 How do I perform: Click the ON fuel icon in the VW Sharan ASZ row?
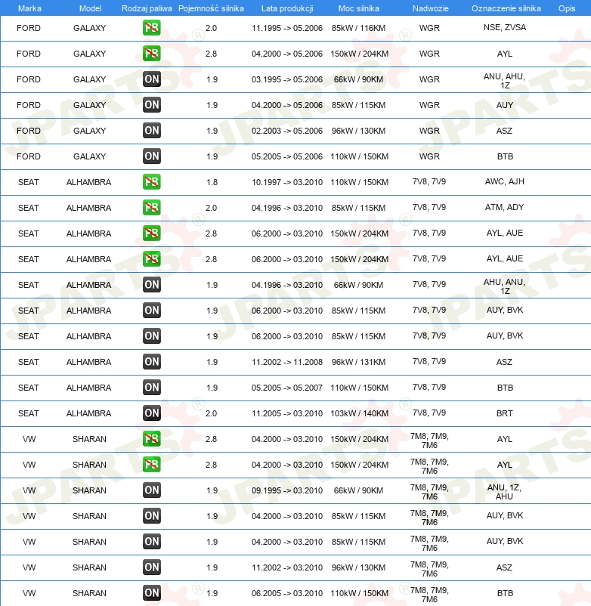tap(151, 567)
